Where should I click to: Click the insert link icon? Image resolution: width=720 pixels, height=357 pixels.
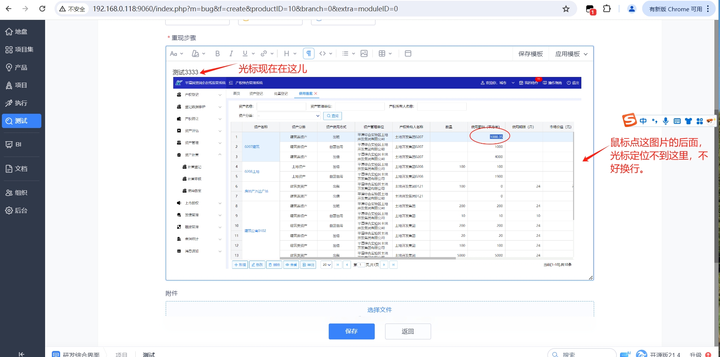[x=264, y=54]
